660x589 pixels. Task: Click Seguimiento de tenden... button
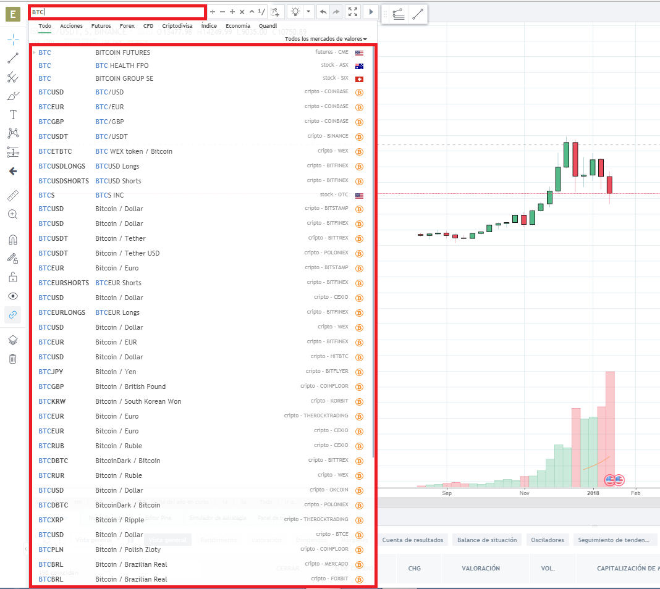click(614, 540)
